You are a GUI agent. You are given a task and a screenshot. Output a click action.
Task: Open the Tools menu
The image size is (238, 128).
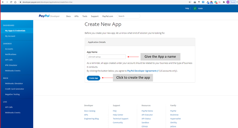click(85, 16)
